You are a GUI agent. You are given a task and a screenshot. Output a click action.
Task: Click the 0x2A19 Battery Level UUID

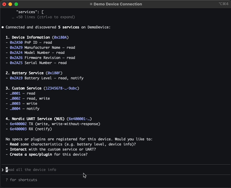(x=16, y=78)
